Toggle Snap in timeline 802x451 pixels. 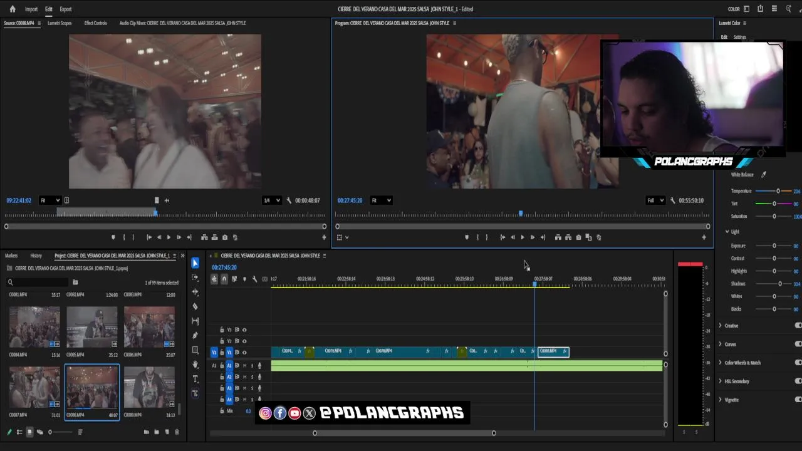[224, 279]
